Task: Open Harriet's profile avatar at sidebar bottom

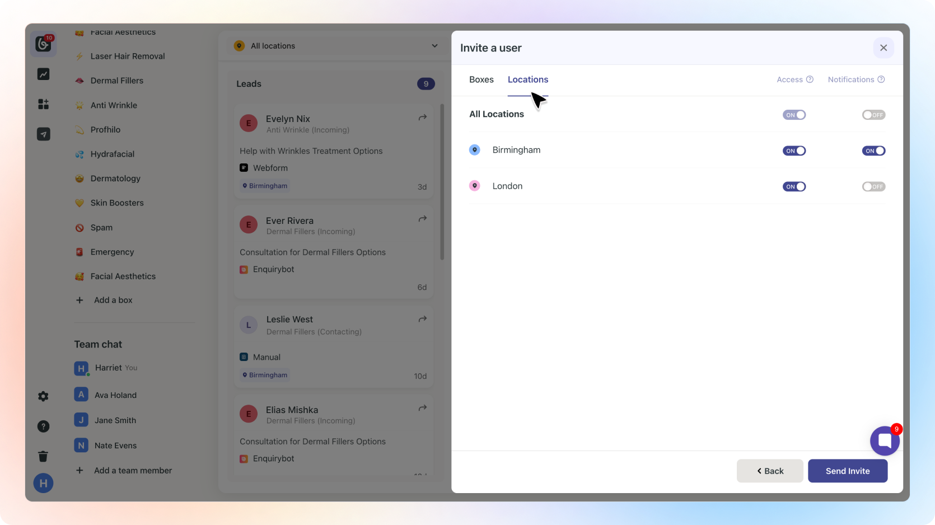Action: coord(44,483)
